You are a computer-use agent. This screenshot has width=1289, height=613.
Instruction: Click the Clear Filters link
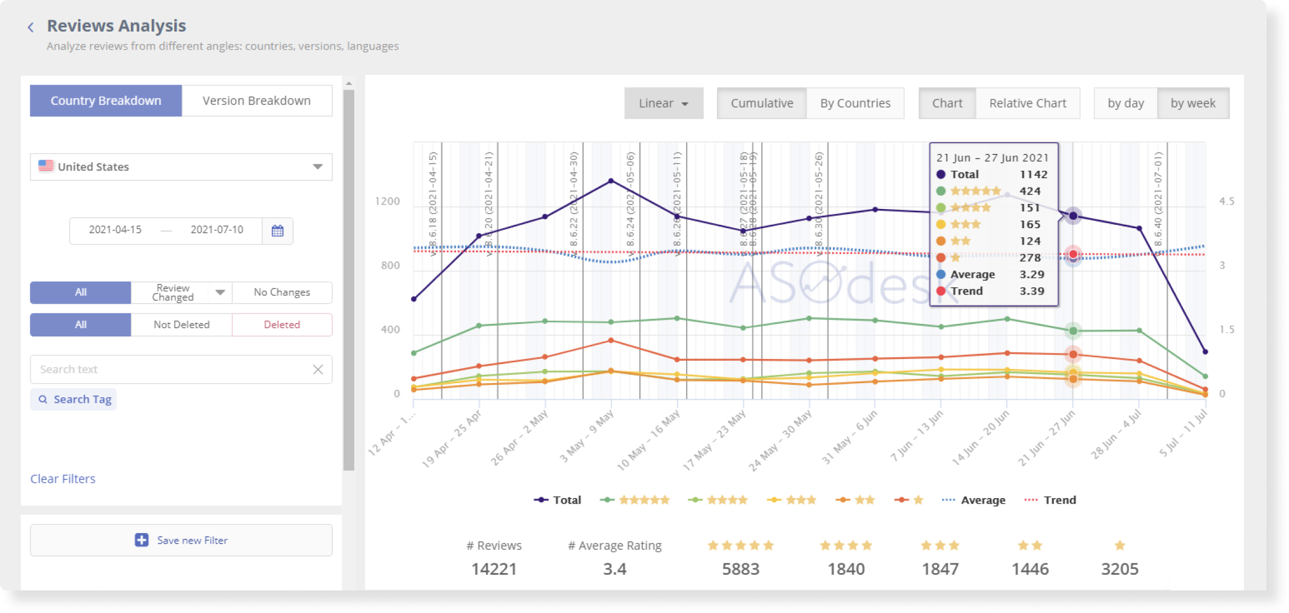pos(63,478)
